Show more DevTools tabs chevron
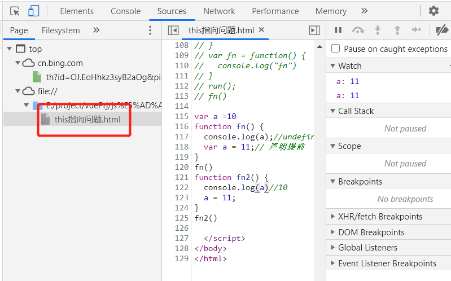The image size is (451, 281). tap(364, 11)
